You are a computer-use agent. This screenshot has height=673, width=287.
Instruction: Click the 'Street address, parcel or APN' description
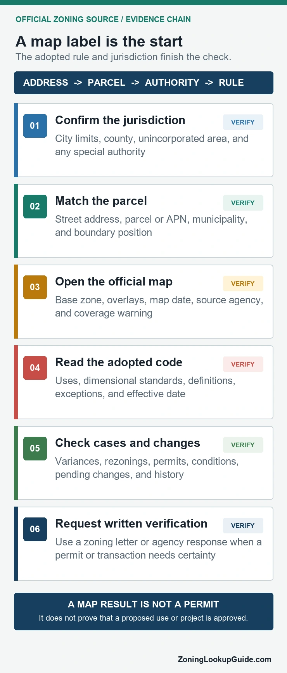151,226
